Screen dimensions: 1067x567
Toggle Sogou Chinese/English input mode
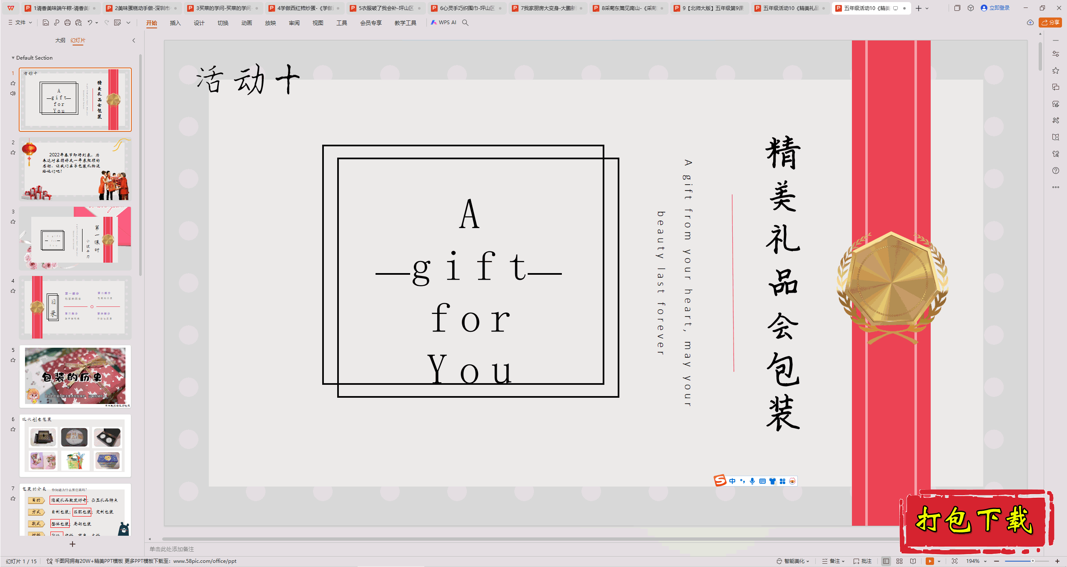click(x=732, y=481)
